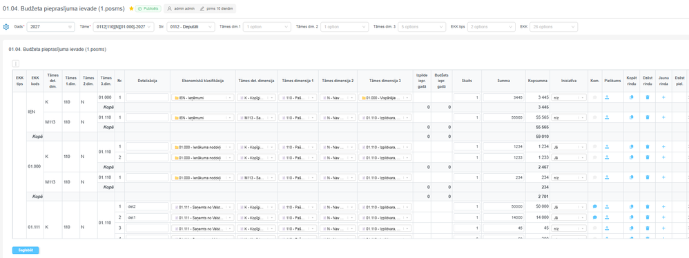Click the 'pirms 10 dienām' edit label
The height and width of the screenshot is (258, 689).
[x=217, y=8]
